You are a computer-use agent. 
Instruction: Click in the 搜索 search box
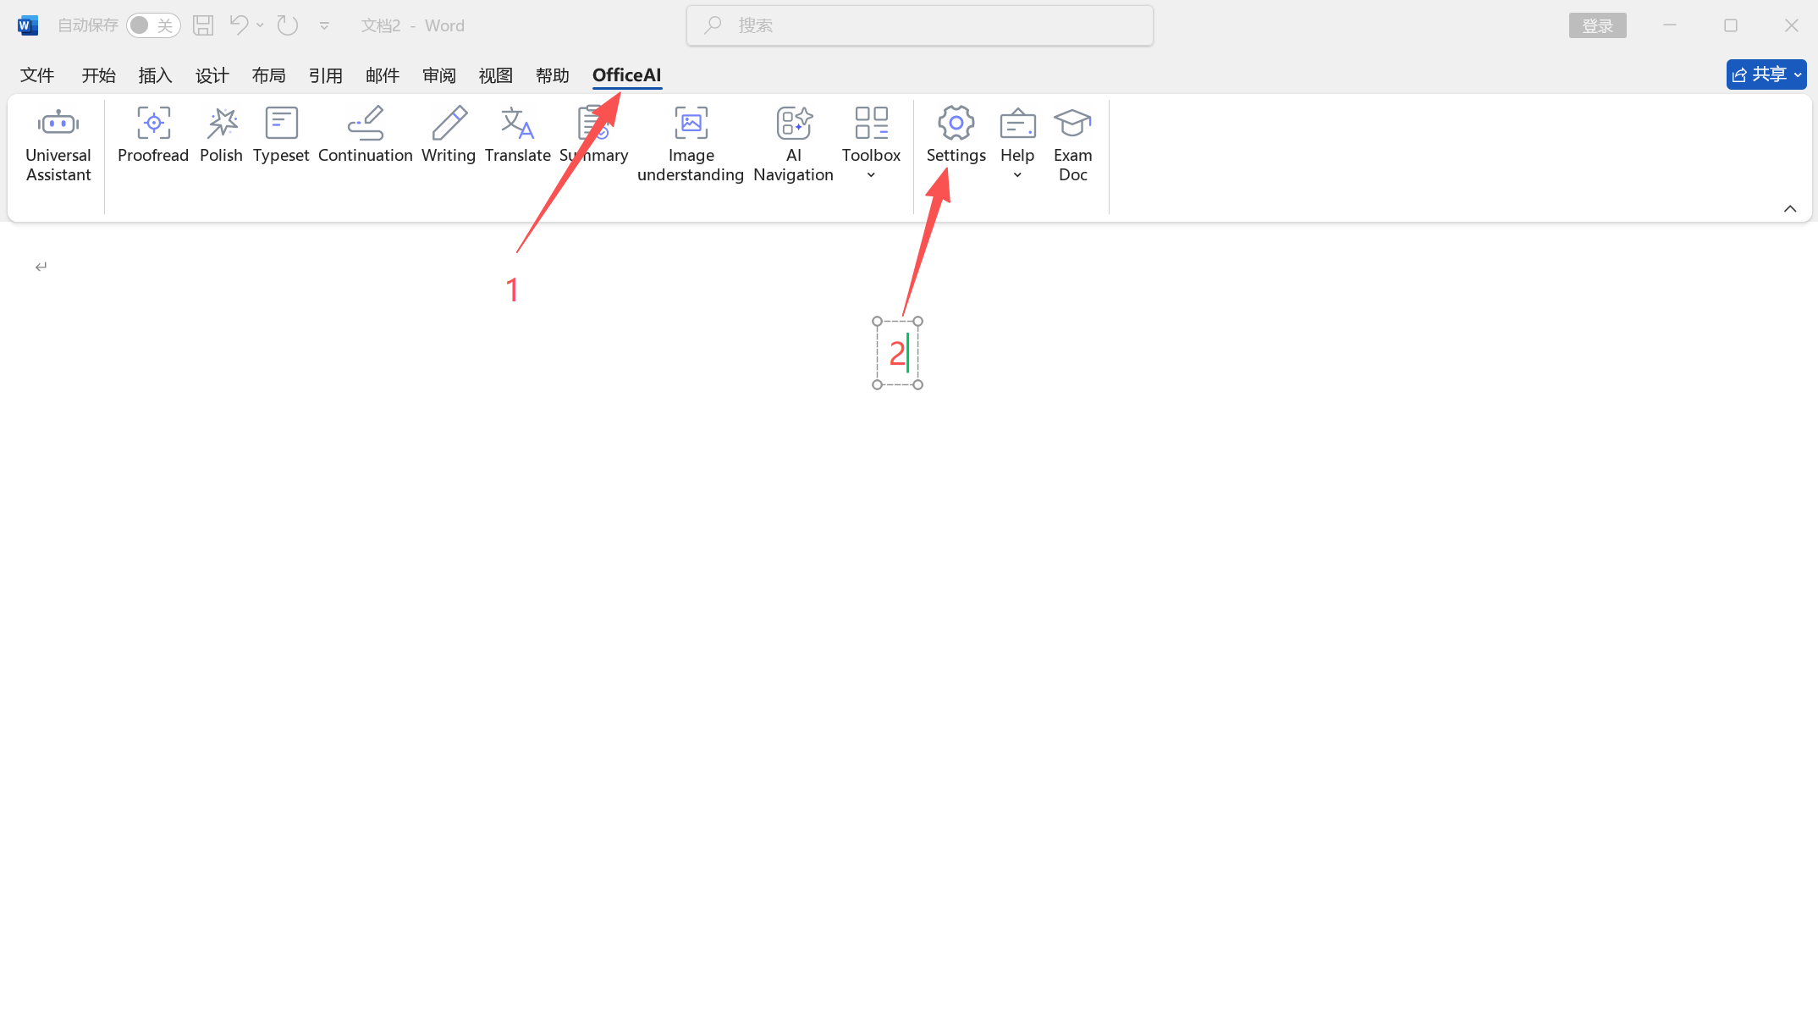[920, 25]
